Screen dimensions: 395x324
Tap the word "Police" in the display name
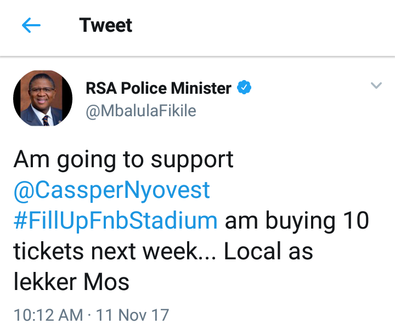tap(144, 88)
